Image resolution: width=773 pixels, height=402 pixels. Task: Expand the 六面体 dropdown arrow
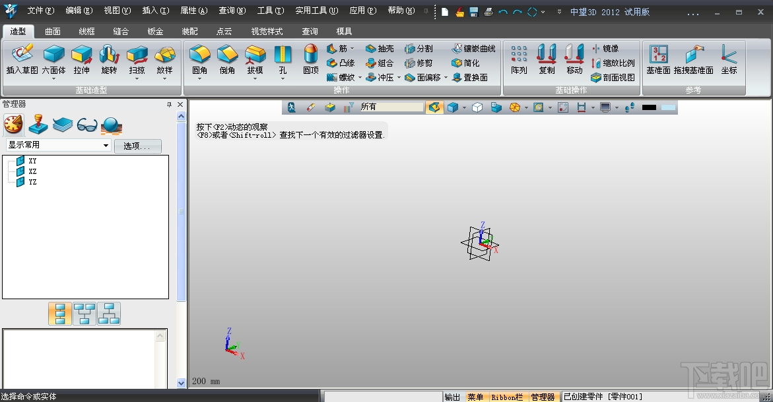click(x=53, y=79)
